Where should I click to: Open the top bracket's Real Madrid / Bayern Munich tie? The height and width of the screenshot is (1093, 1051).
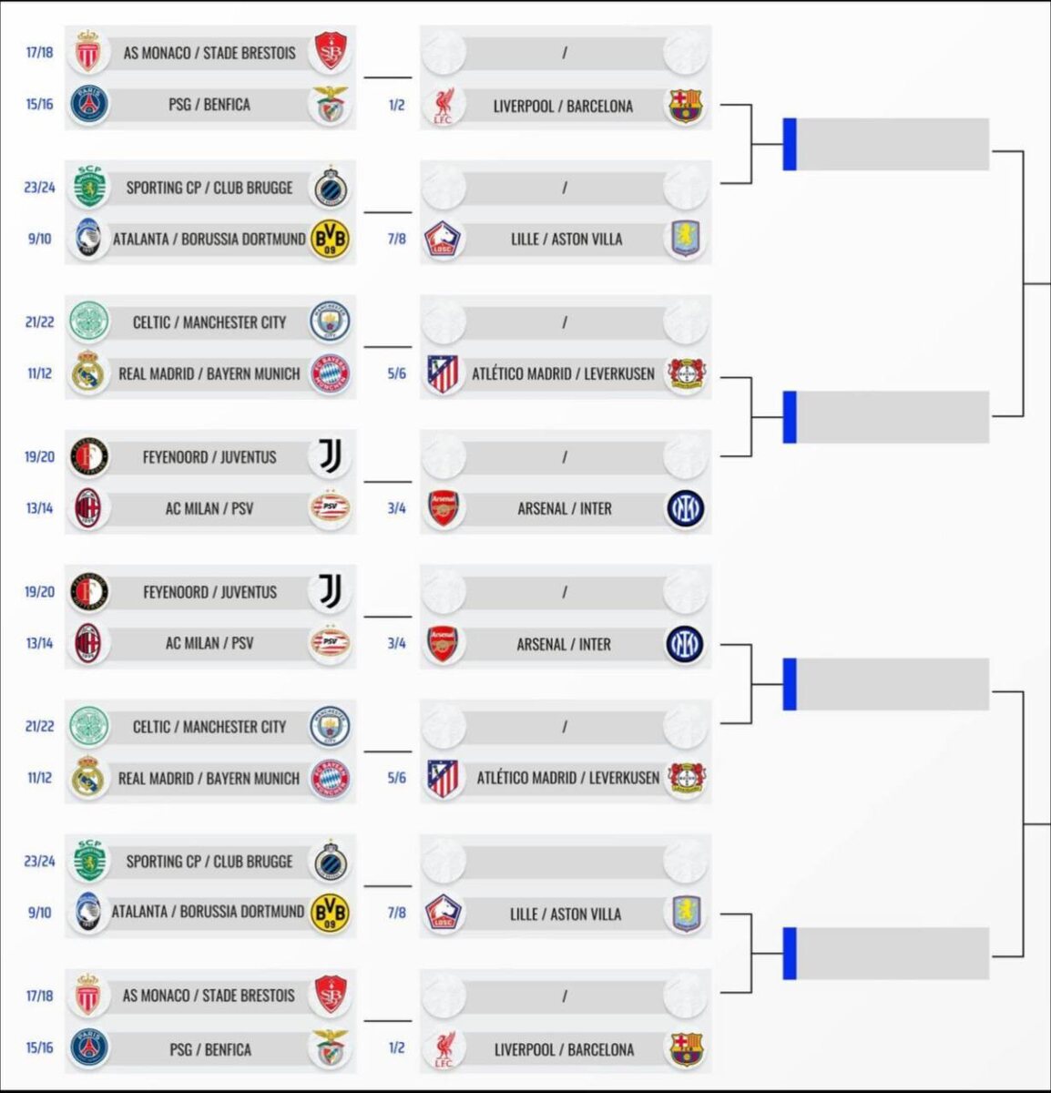tap(209, 373)
